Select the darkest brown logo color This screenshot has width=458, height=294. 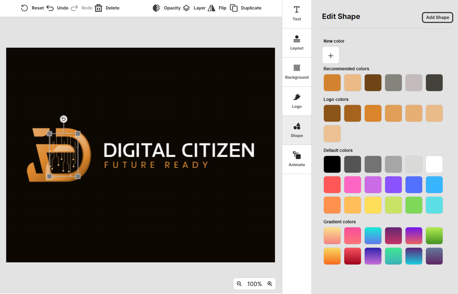(x=332, y=113)
